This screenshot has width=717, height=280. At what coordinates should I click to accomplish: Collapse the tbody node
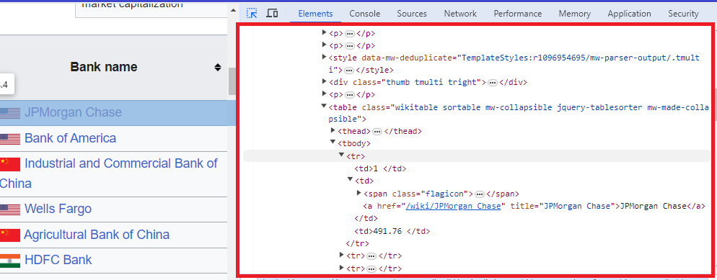333,143
